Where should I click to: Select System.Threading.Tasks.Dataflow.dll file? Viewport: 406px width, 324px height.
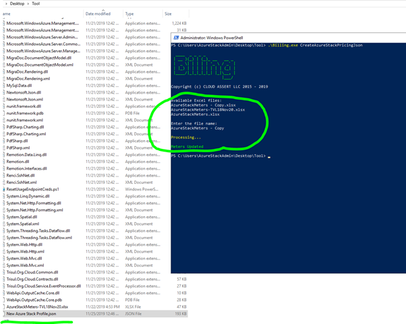pos(38,230)
